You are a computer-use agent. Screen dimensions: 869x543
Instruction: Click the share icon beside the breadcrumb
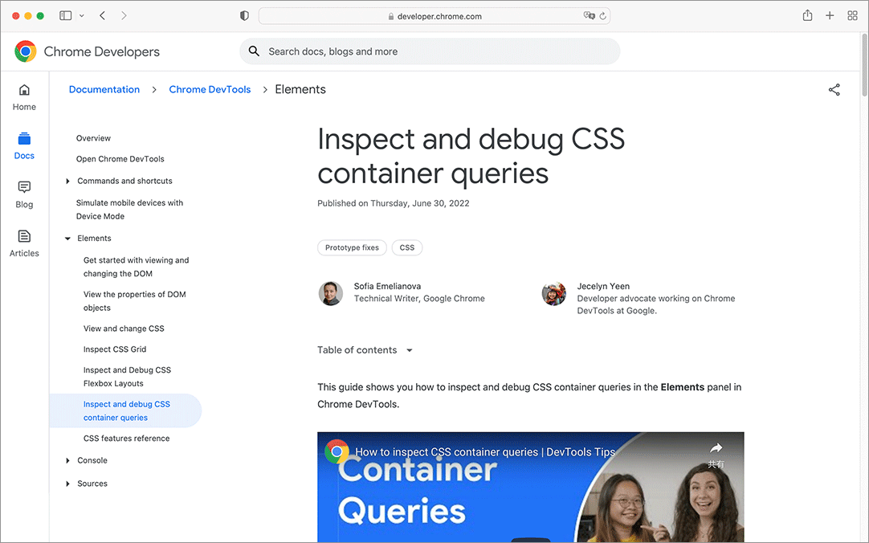tap(834, 90)
